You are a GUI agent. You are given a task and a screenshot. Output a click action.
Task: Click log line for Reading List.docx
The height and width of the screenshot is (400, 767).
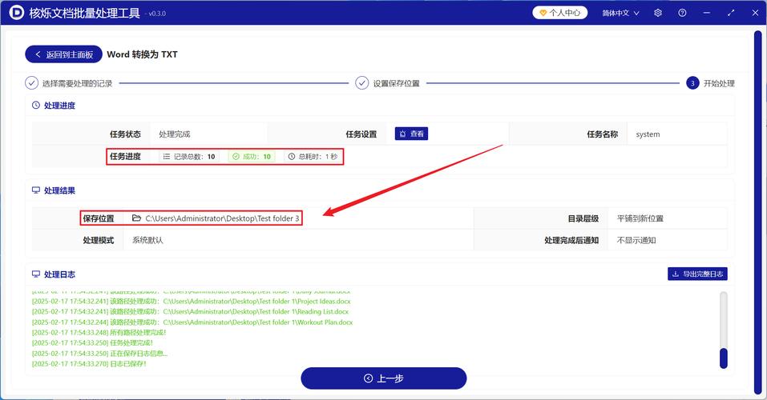(x=190, y=311)
